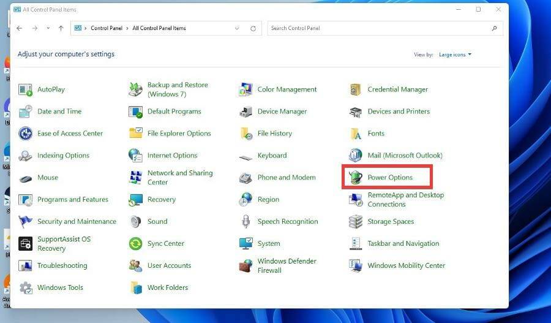551x323 pixels.
Task: Open the Windows Defender Firewall icon
Action: [246, 266]
